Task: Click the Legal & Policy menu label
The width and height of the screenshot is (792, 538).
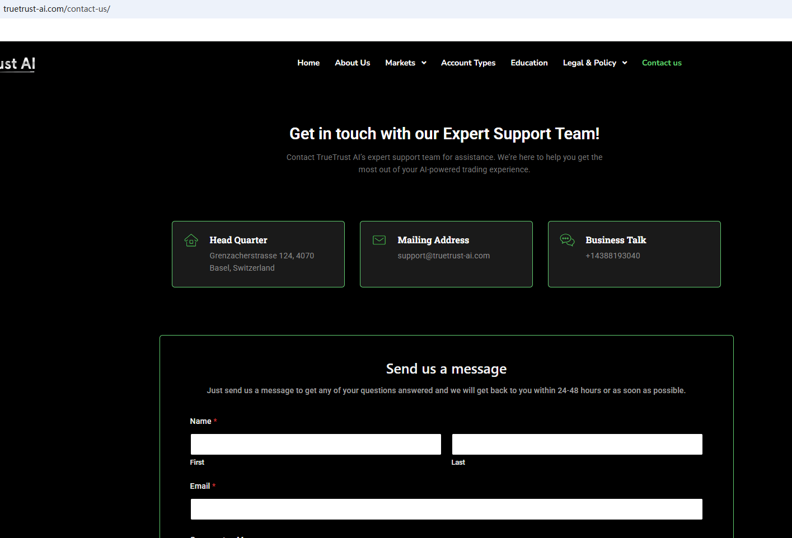Action: pyautogui.click(x=589, y=63)
